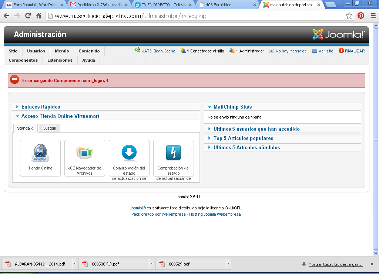The width and height of the screenshot is (379, 274).
Task: Open the Componentes menu
Action: [x=23, y=60]
